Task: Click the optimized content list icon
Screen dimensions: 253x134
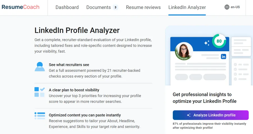Action: click(x=40, y=115)
